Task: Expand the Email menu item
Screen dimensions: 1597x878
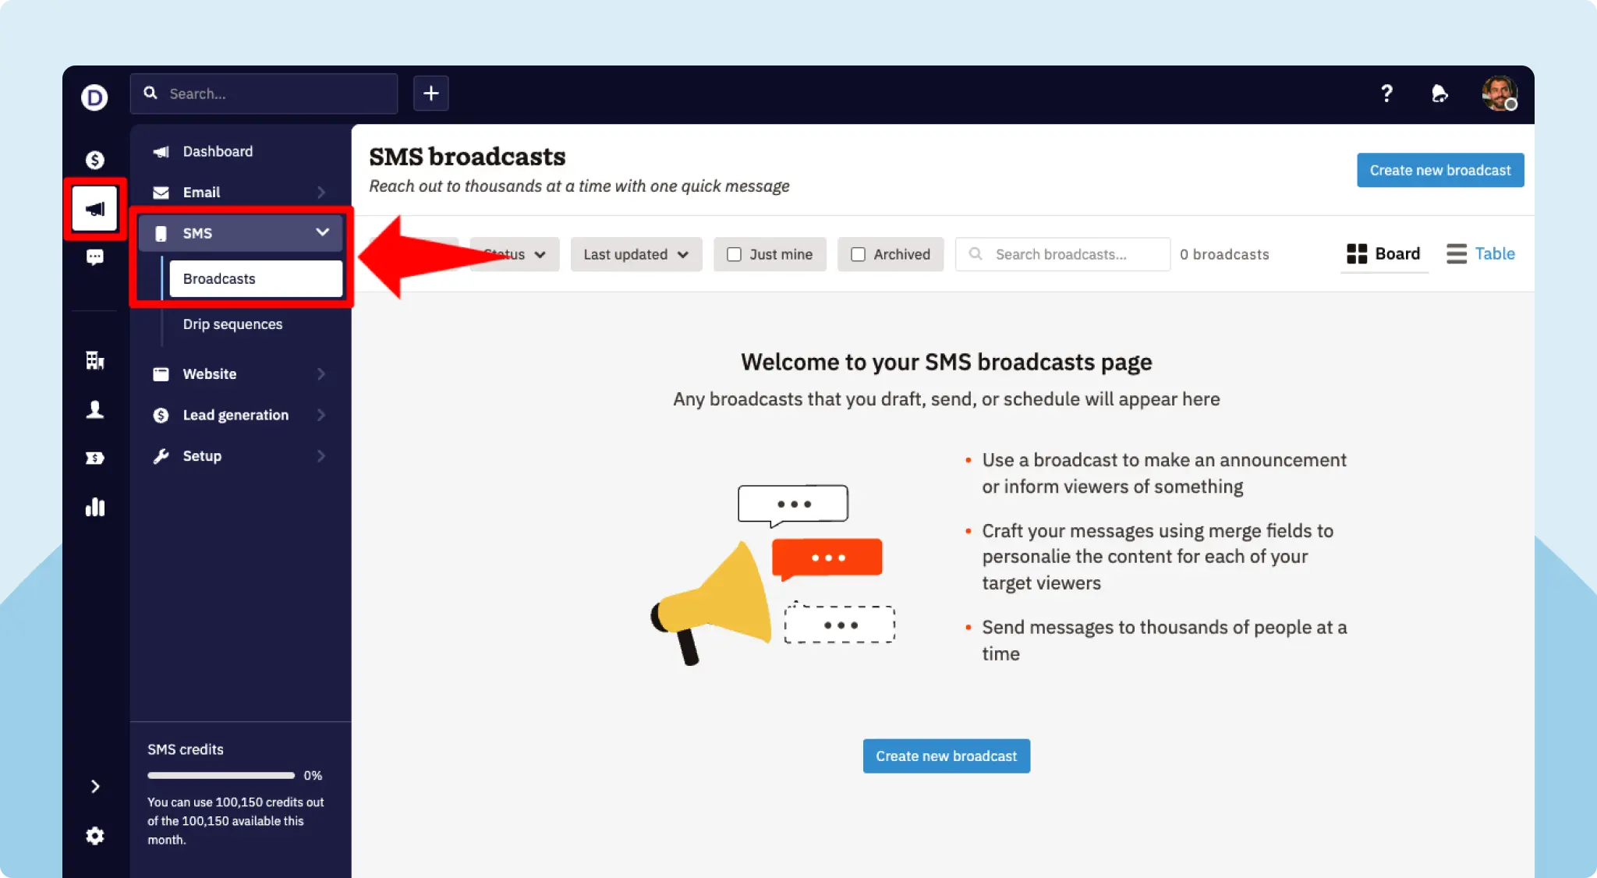Action: point(202,192)
